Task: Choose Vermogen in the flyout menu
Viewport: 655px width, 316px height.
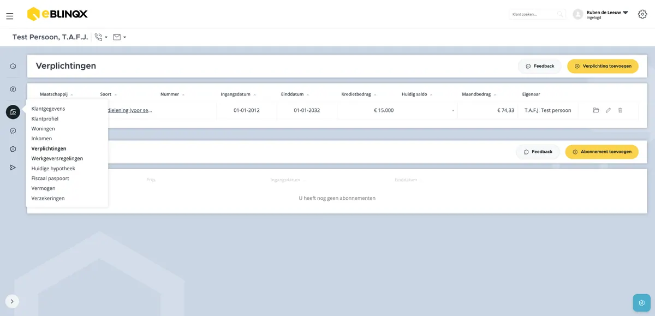Action: [43, 188]
